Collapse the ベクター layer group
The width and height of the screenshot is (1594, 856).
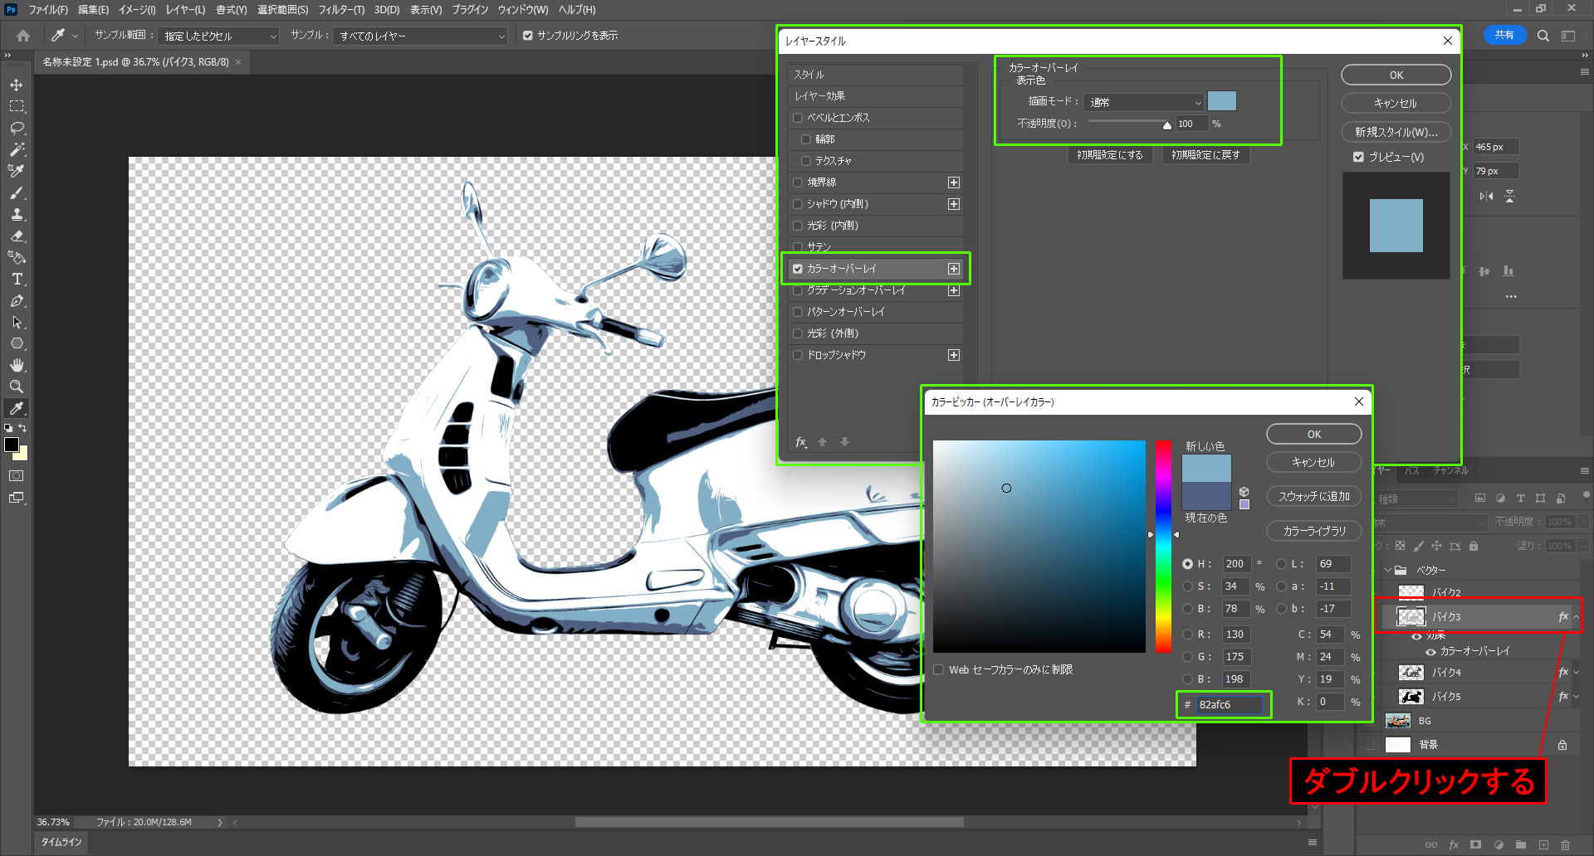(1387, 570)
